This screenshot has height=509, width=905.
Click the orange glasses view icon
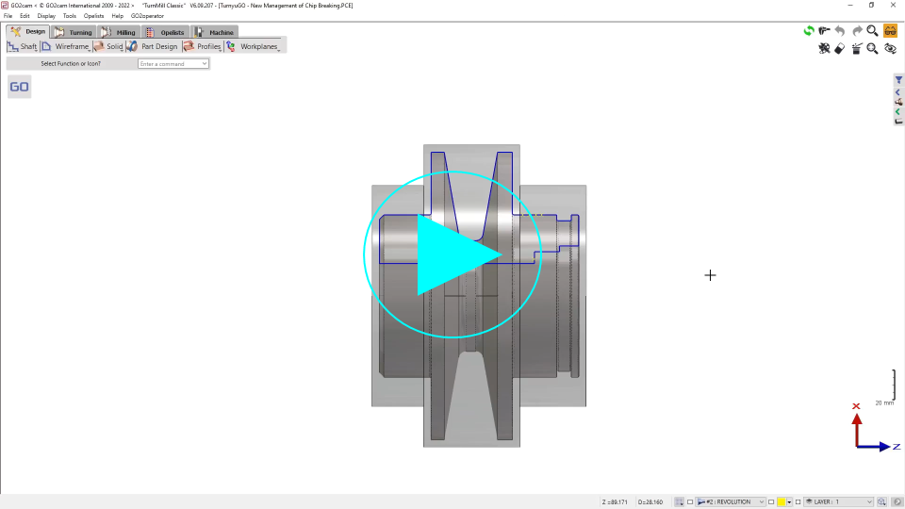(x=889, y=31)
